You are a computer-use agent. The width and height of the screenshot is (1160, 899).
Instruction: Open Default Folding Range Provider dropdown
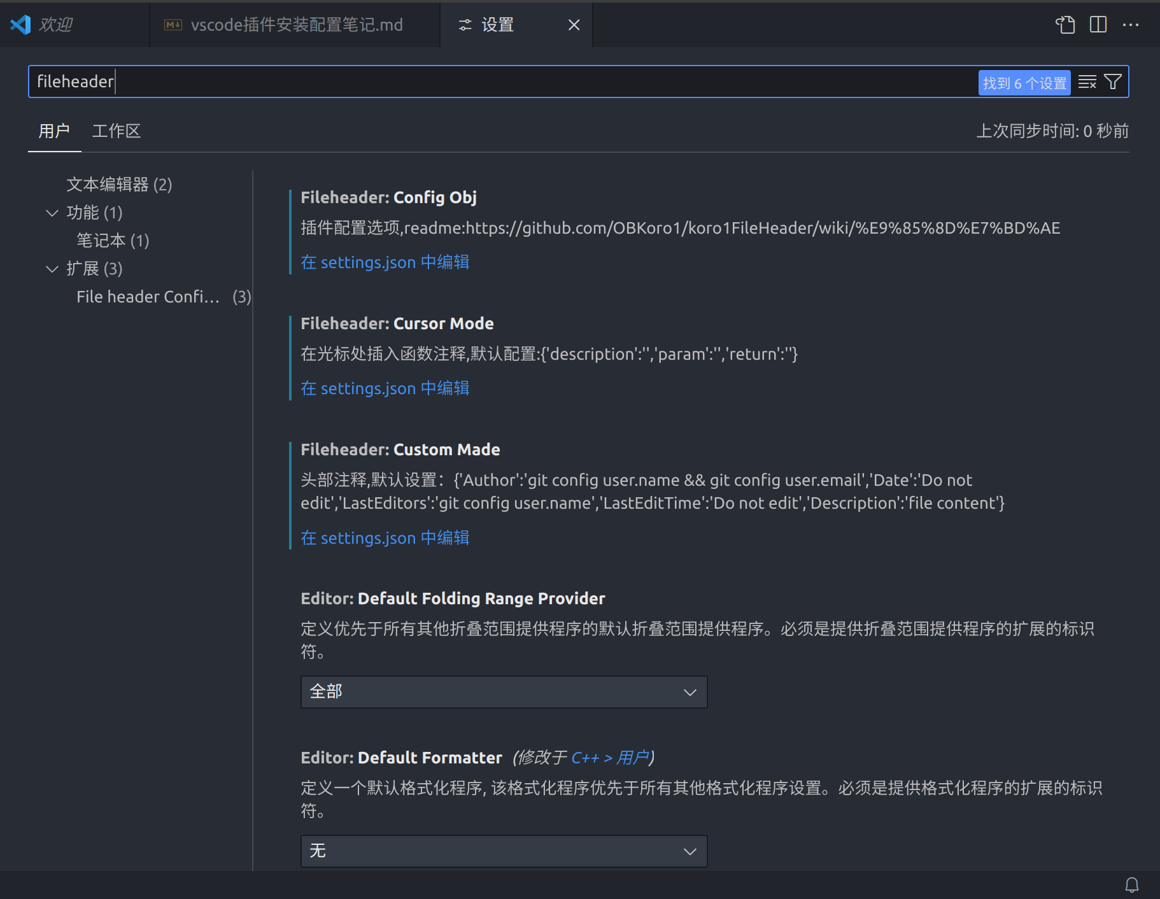point(504,692)
